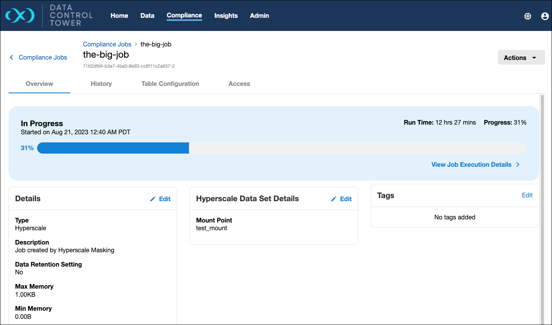The image size is (552, 325).
Task: Open the Access tab
Action: pyautogui.click(x=239, y=84)
